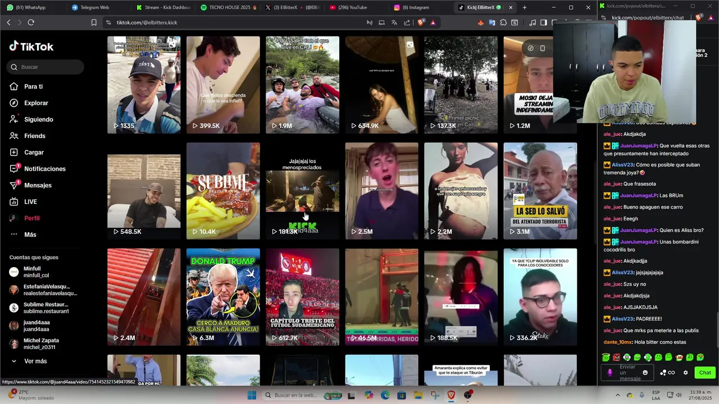Toggle the browser sidebar panel

point(544,22)
